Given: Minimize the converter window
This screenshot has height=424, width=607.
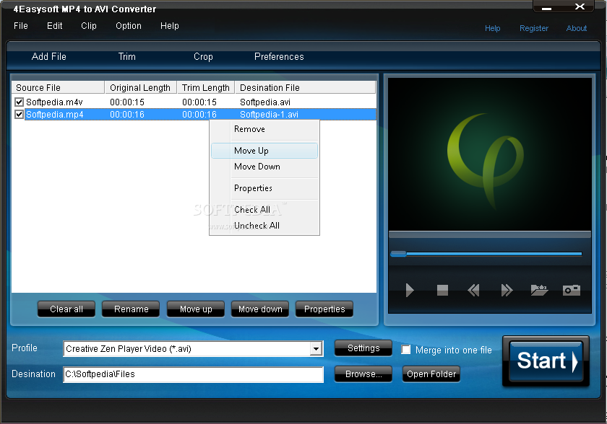Looking at the screenshot, I should 546,7.
